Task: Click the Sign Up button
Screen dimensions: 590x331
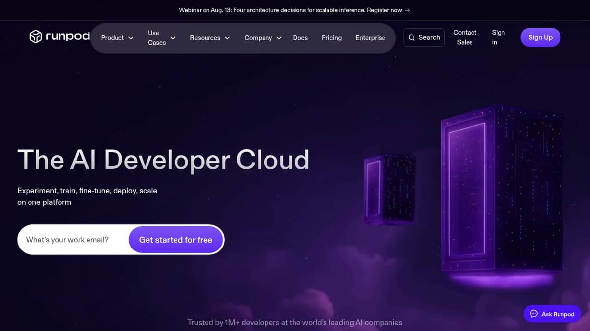Action: coord(540,37)
